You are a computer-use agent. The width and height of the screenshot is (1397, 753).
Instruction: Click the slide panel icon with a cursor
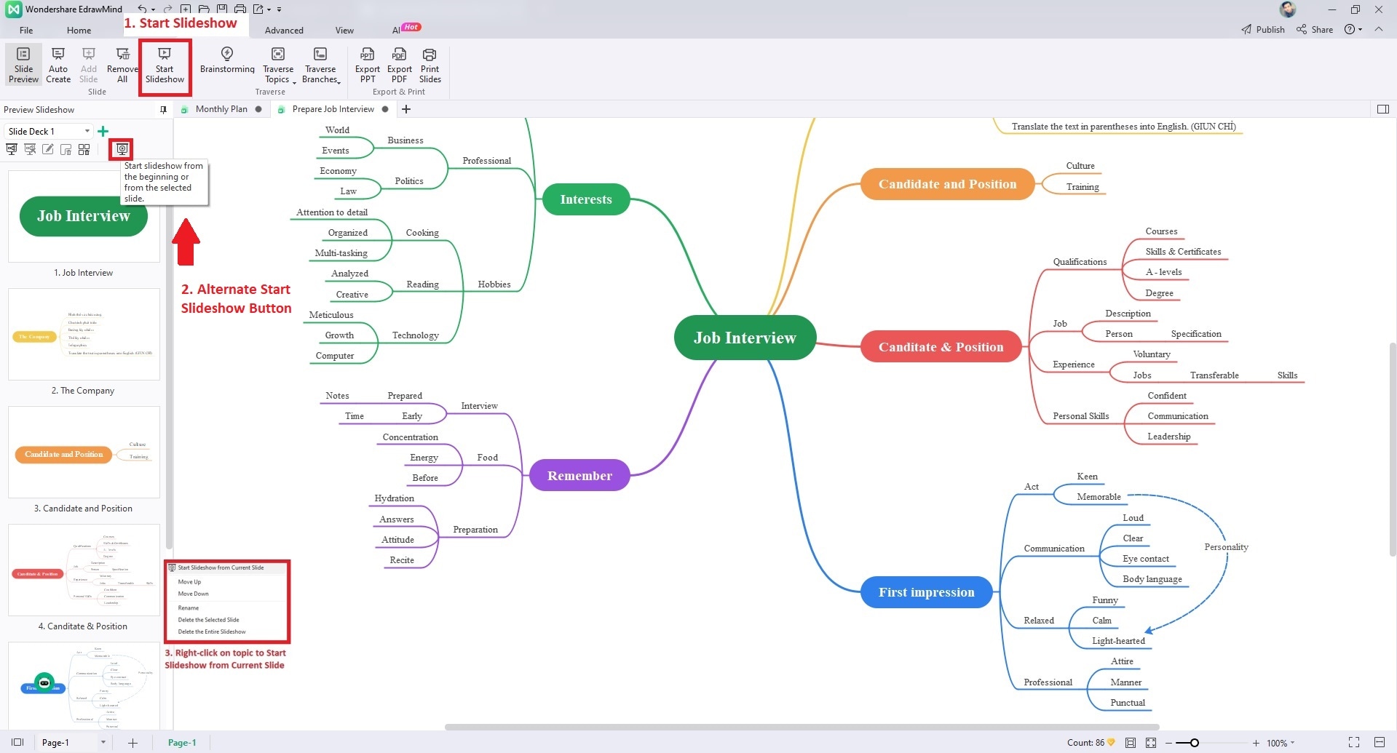coord(30,149)
